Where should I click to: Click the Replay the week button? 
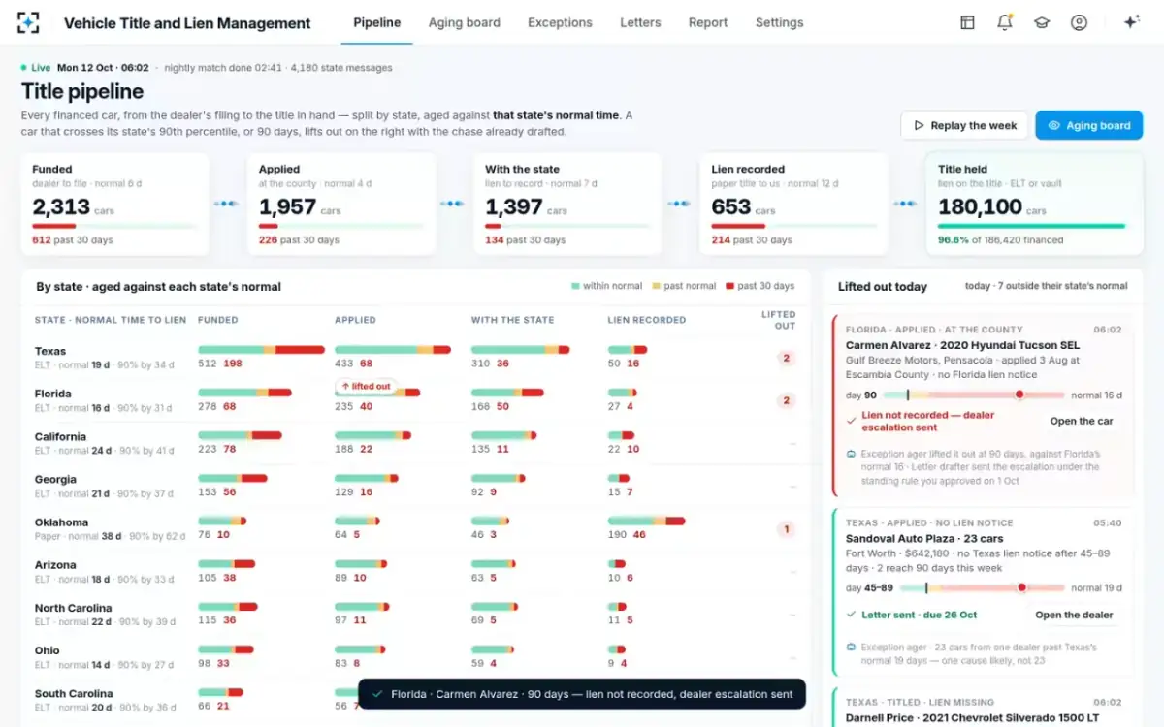[x=963, y=125]
